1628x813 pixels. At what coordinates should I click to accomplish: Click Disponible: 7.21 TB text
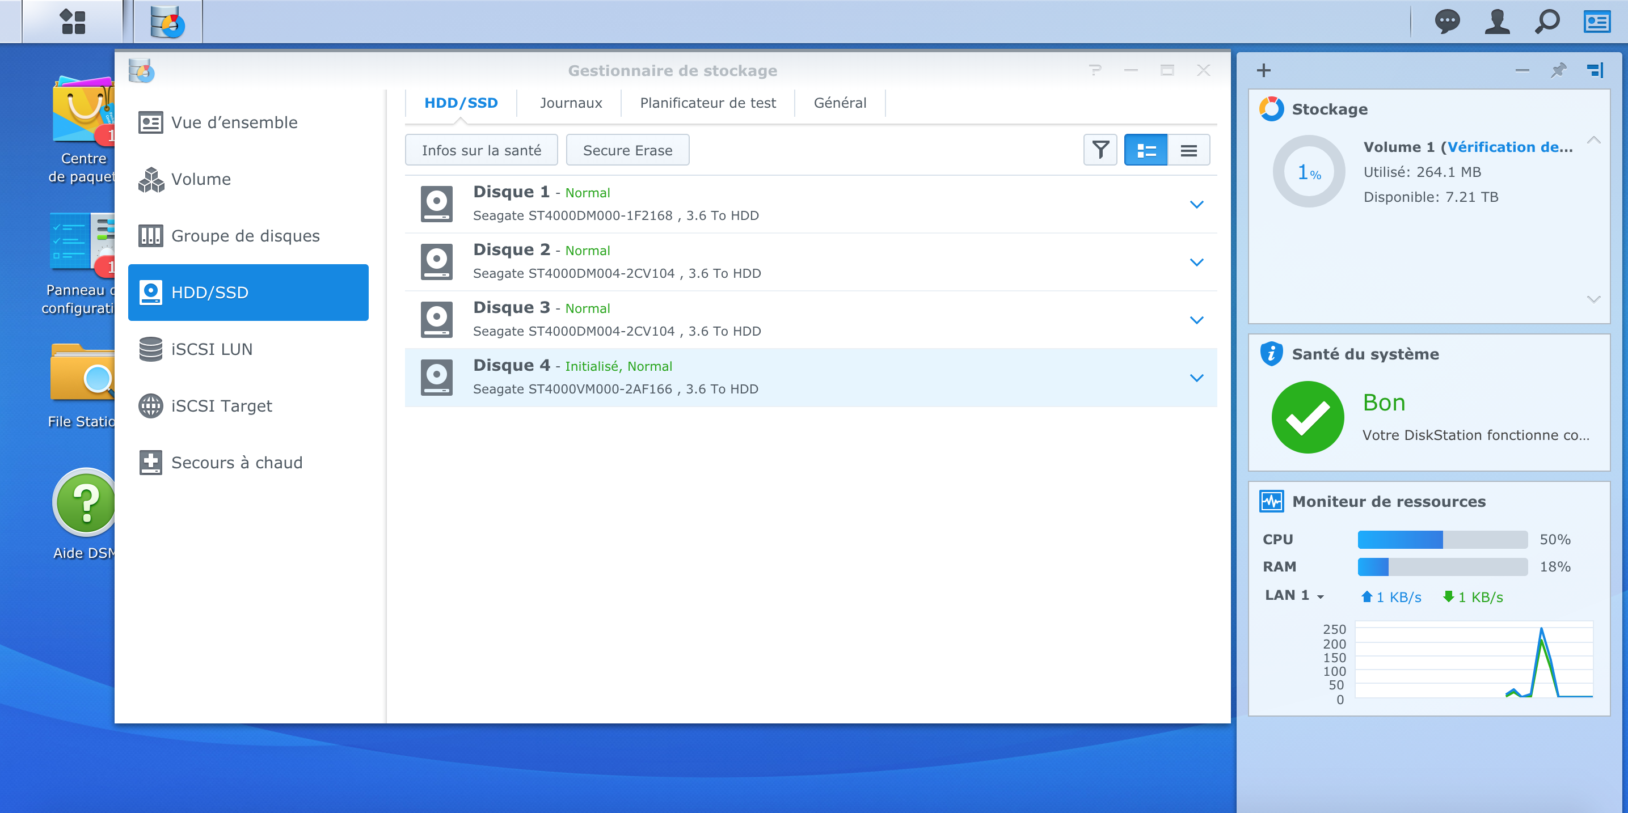click(x=1431, y=197)
